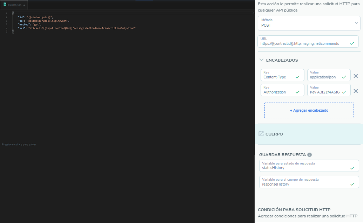Edit the statusHistory variable field
Image resolution: width=363 pixels, height=223 pixels.
(309, 166)
